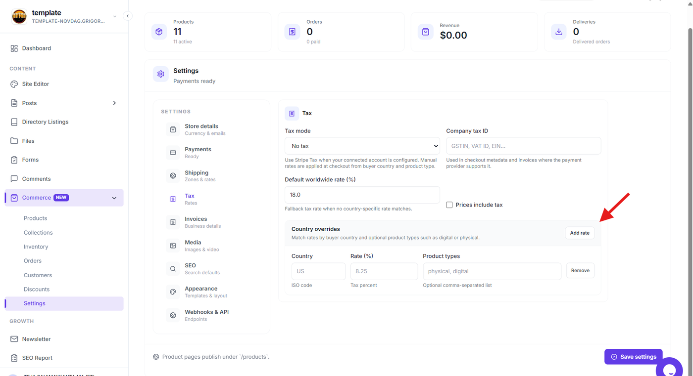693x376 pixels.
Task: Click the Add rate button
Action: [580, 233]
